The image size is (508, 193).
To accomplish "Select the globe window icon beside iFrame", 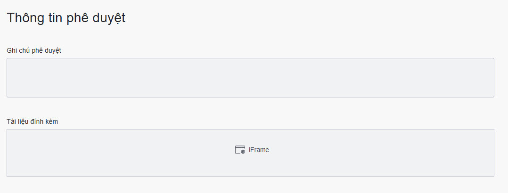I will (x=240, y=150).
